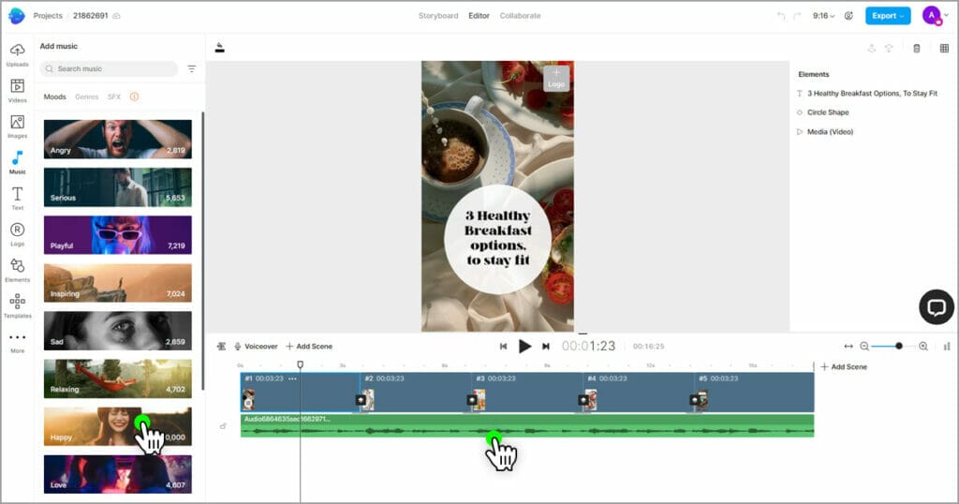Viewport: 959px width, 504px height.
Task: Open the Uploads panel
Action: [x=17, y=54]
